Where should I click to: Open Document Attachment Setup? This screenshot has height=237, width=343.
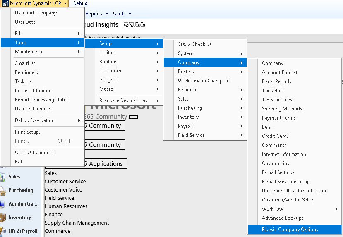[295, 191]
